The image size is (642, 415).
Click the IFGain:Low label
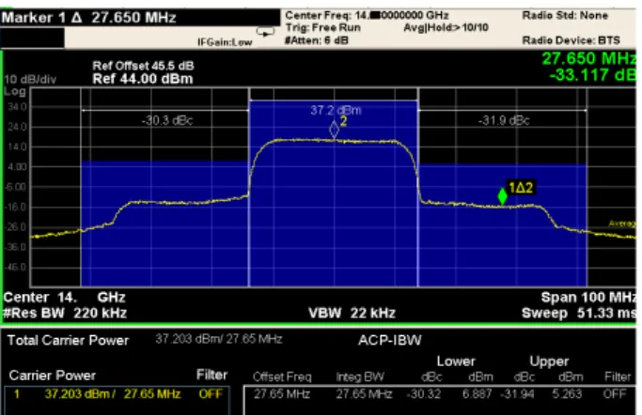(225, 42)
